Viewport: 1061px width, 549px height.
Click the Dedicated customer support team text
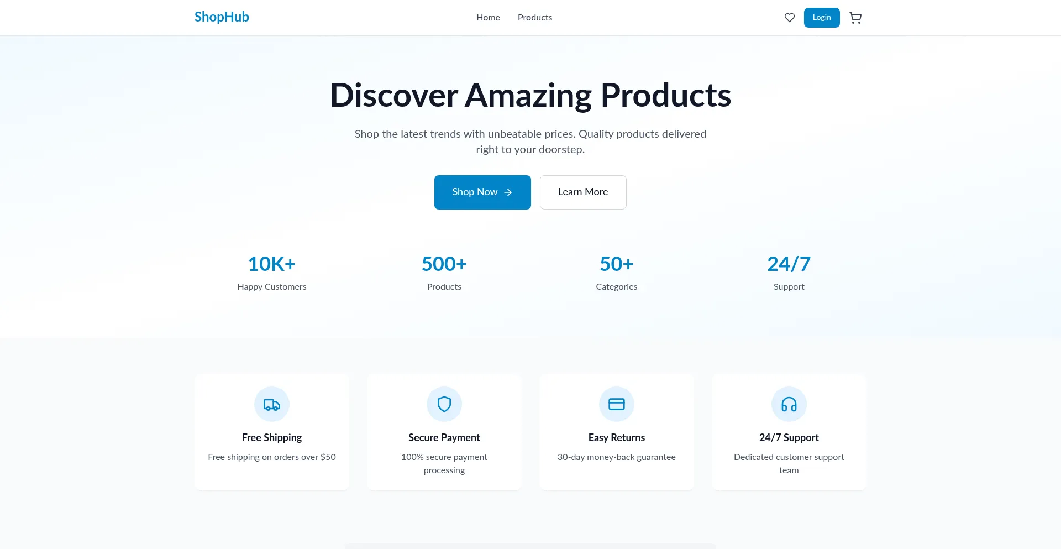pyautogui.click(x=789, y=463)
